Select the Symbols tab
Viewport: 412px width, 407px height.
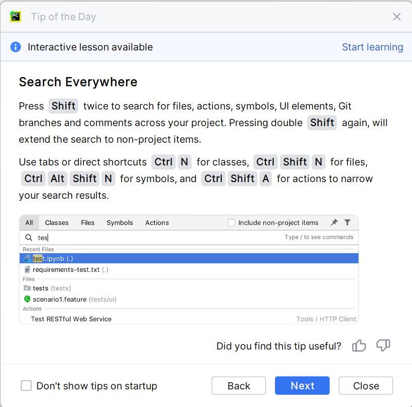pyautogui.click(x=120, y=222)
